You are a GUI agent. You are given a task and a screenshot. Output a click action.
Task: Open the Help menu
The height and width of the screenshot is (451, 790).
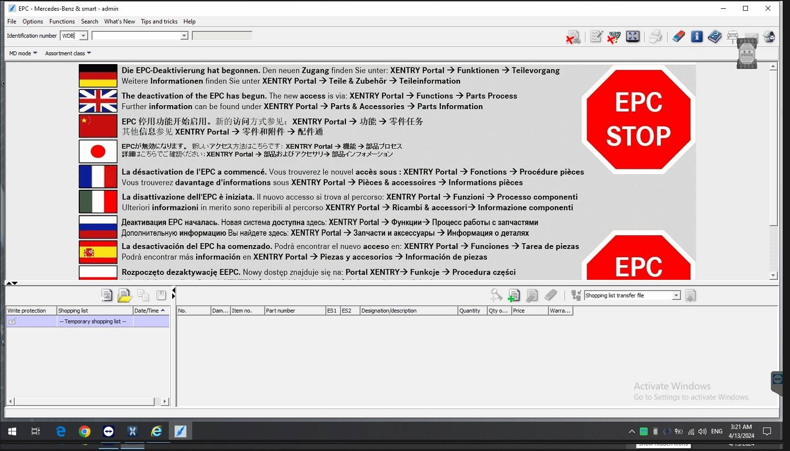click(189, 22)
